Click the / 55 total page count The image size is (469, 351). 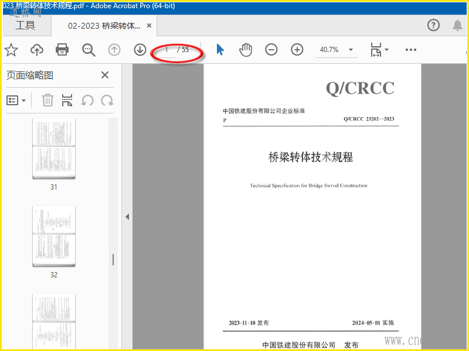(x=183, y=50)
